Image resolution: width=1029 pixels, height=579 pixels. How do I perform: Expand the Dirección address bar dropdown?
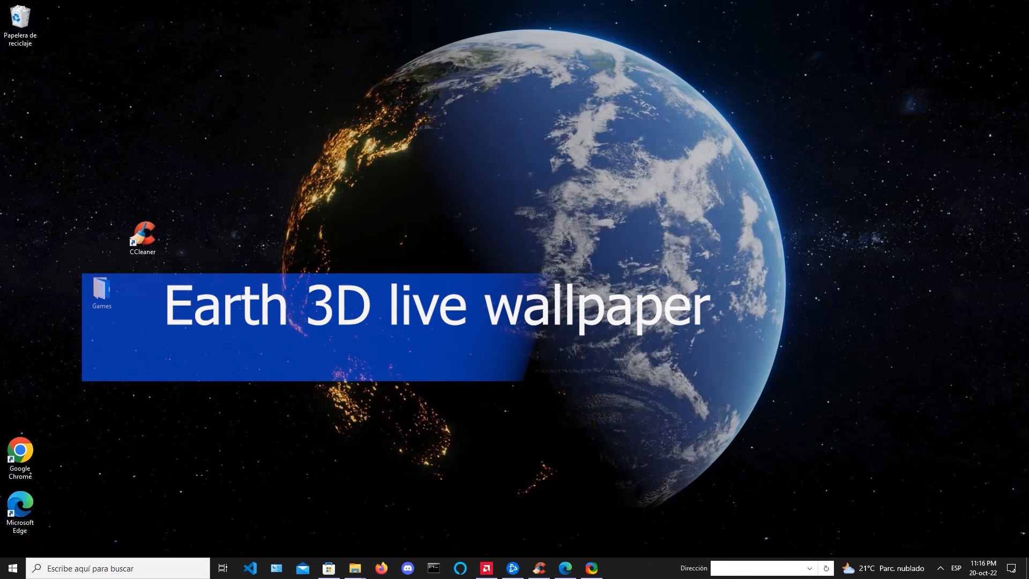pos(809,568)
